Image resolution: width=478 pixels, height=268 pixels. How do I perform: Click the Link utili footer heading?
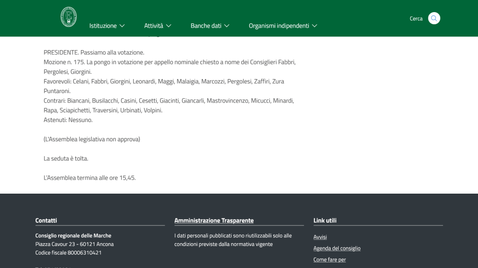[x=325, y=220]
